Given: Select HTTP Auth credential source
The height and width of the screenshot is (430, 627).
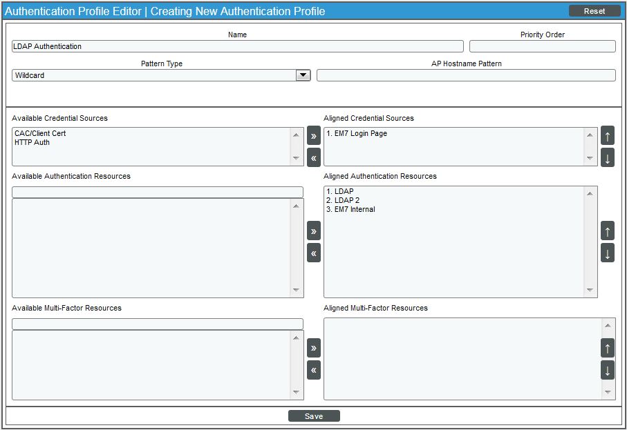Looking at the screenshot, I should tap(31, 141).
